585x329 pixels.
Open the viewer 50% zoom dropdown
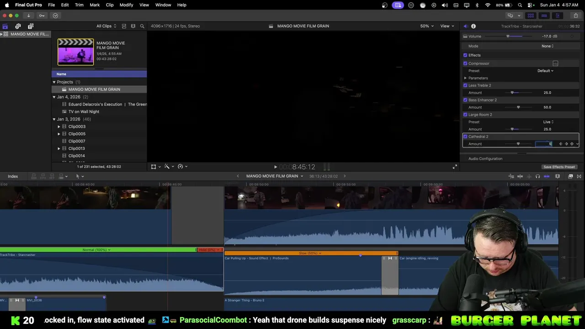point(427,26)
